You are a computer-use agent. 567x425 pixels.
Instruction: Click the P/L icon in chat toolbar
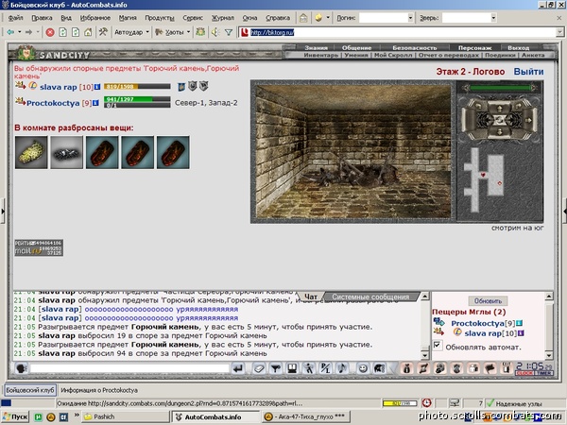tap(325, 368)
